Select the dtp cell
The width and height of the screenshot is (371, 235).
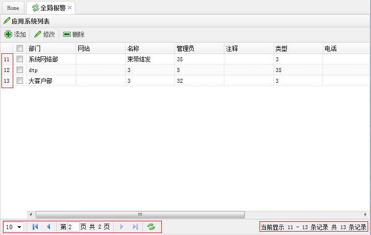point(51,70)
